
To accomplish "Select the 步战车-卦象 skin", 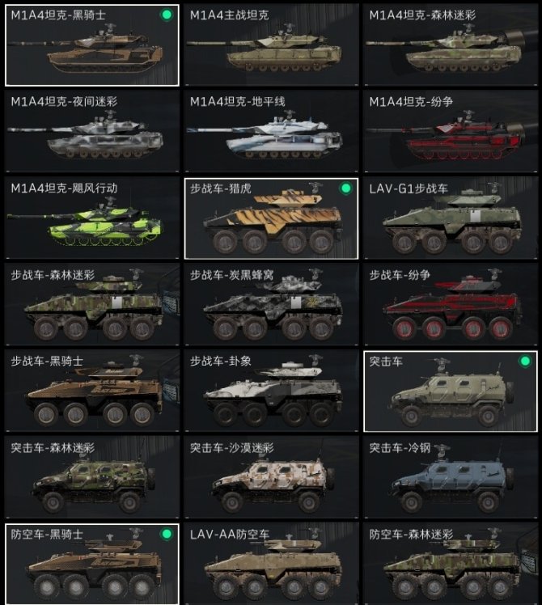I will click(x=271, y=391).
